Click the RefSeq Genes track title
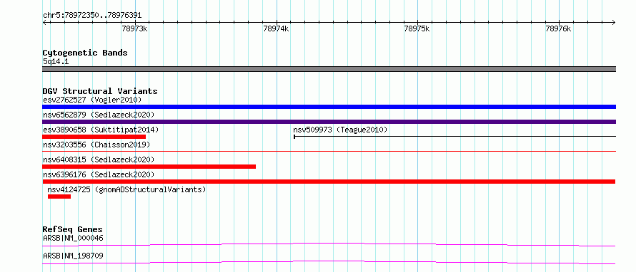 pos(73,229)
